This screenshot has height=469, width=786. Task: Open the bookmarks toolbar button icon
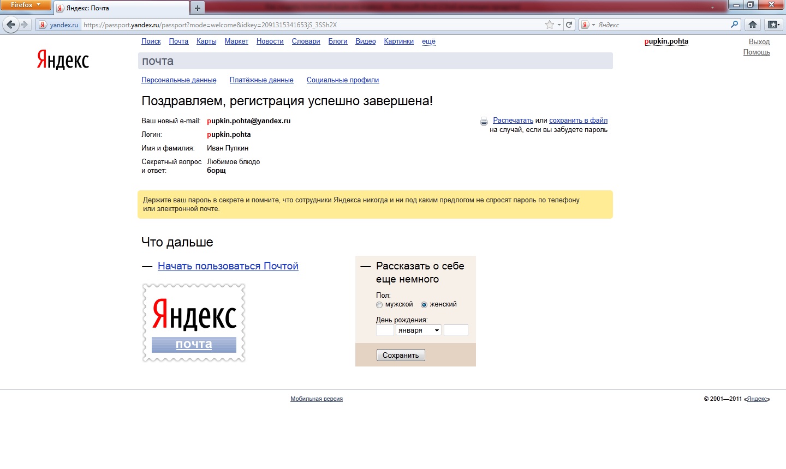click(x=773, y=25)
